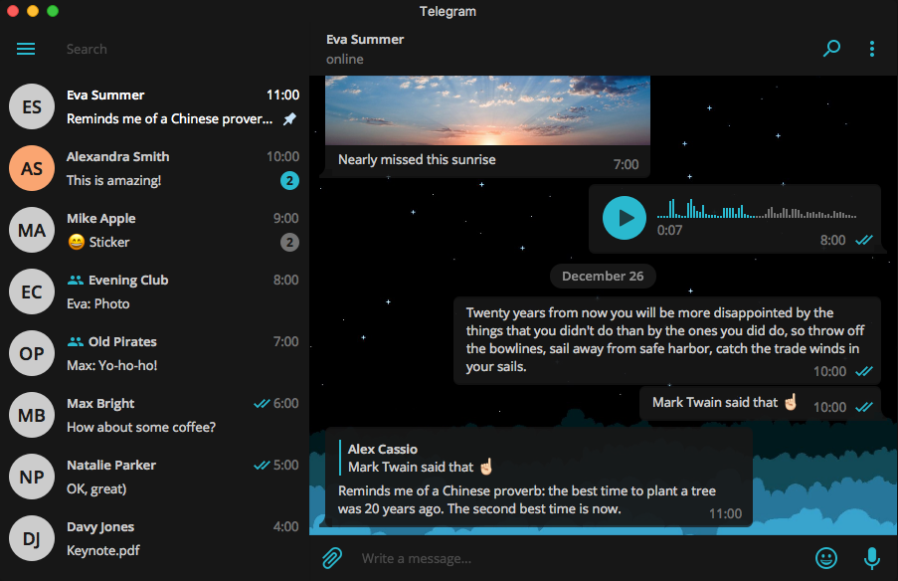Open the Old Pirates group chat

154,353
